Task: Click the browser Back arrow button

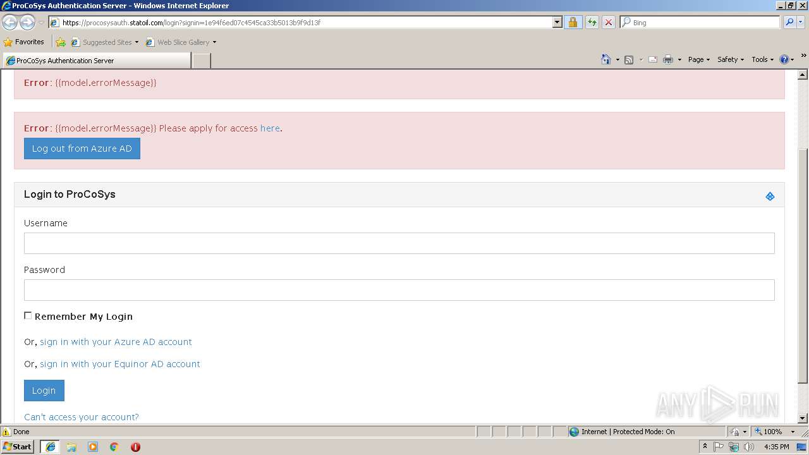Action: click(9, 22)
